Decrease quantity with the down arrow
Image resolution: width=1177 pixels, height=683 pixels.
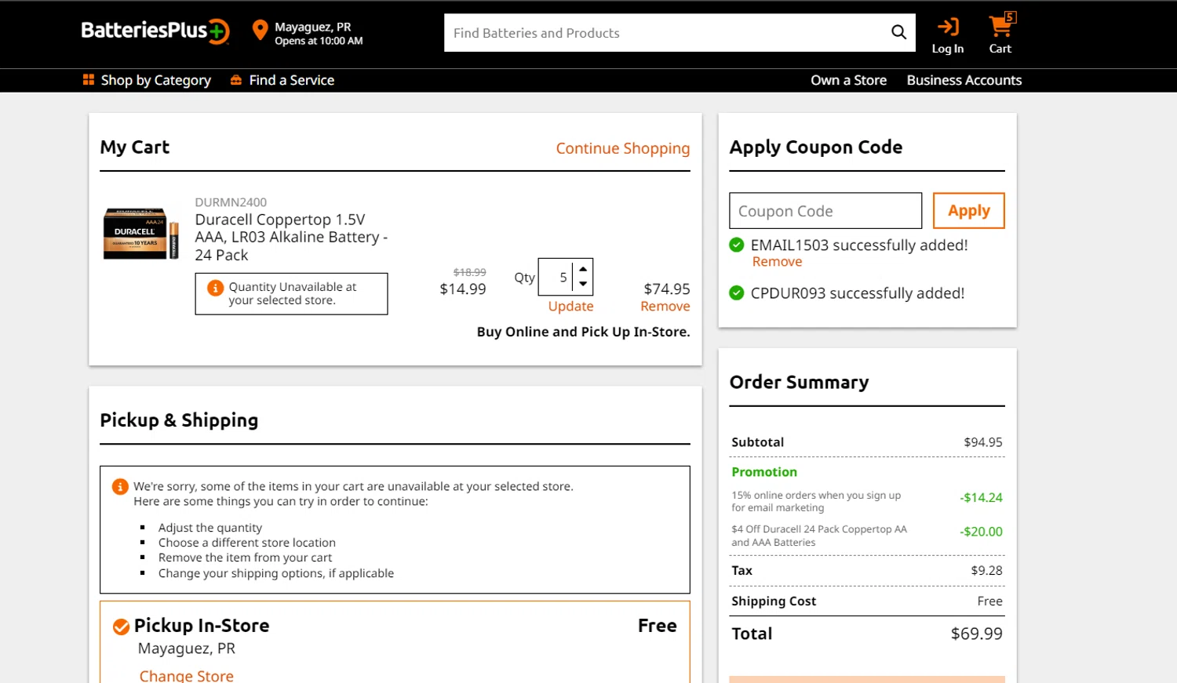tap(583, 284)
